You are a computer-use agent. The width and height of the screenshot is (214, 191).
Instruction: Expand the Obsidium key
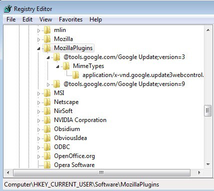pos(39,129)
